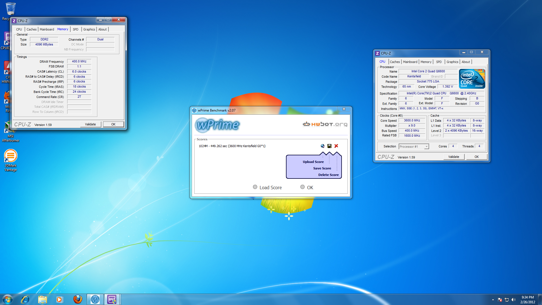Select the OK radio option in wPrime
The width and height of the screenshot is (542, 305).
302,187
